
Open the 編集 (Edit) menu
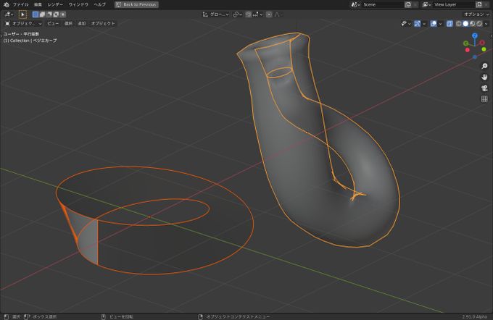(x=38, y=5)
